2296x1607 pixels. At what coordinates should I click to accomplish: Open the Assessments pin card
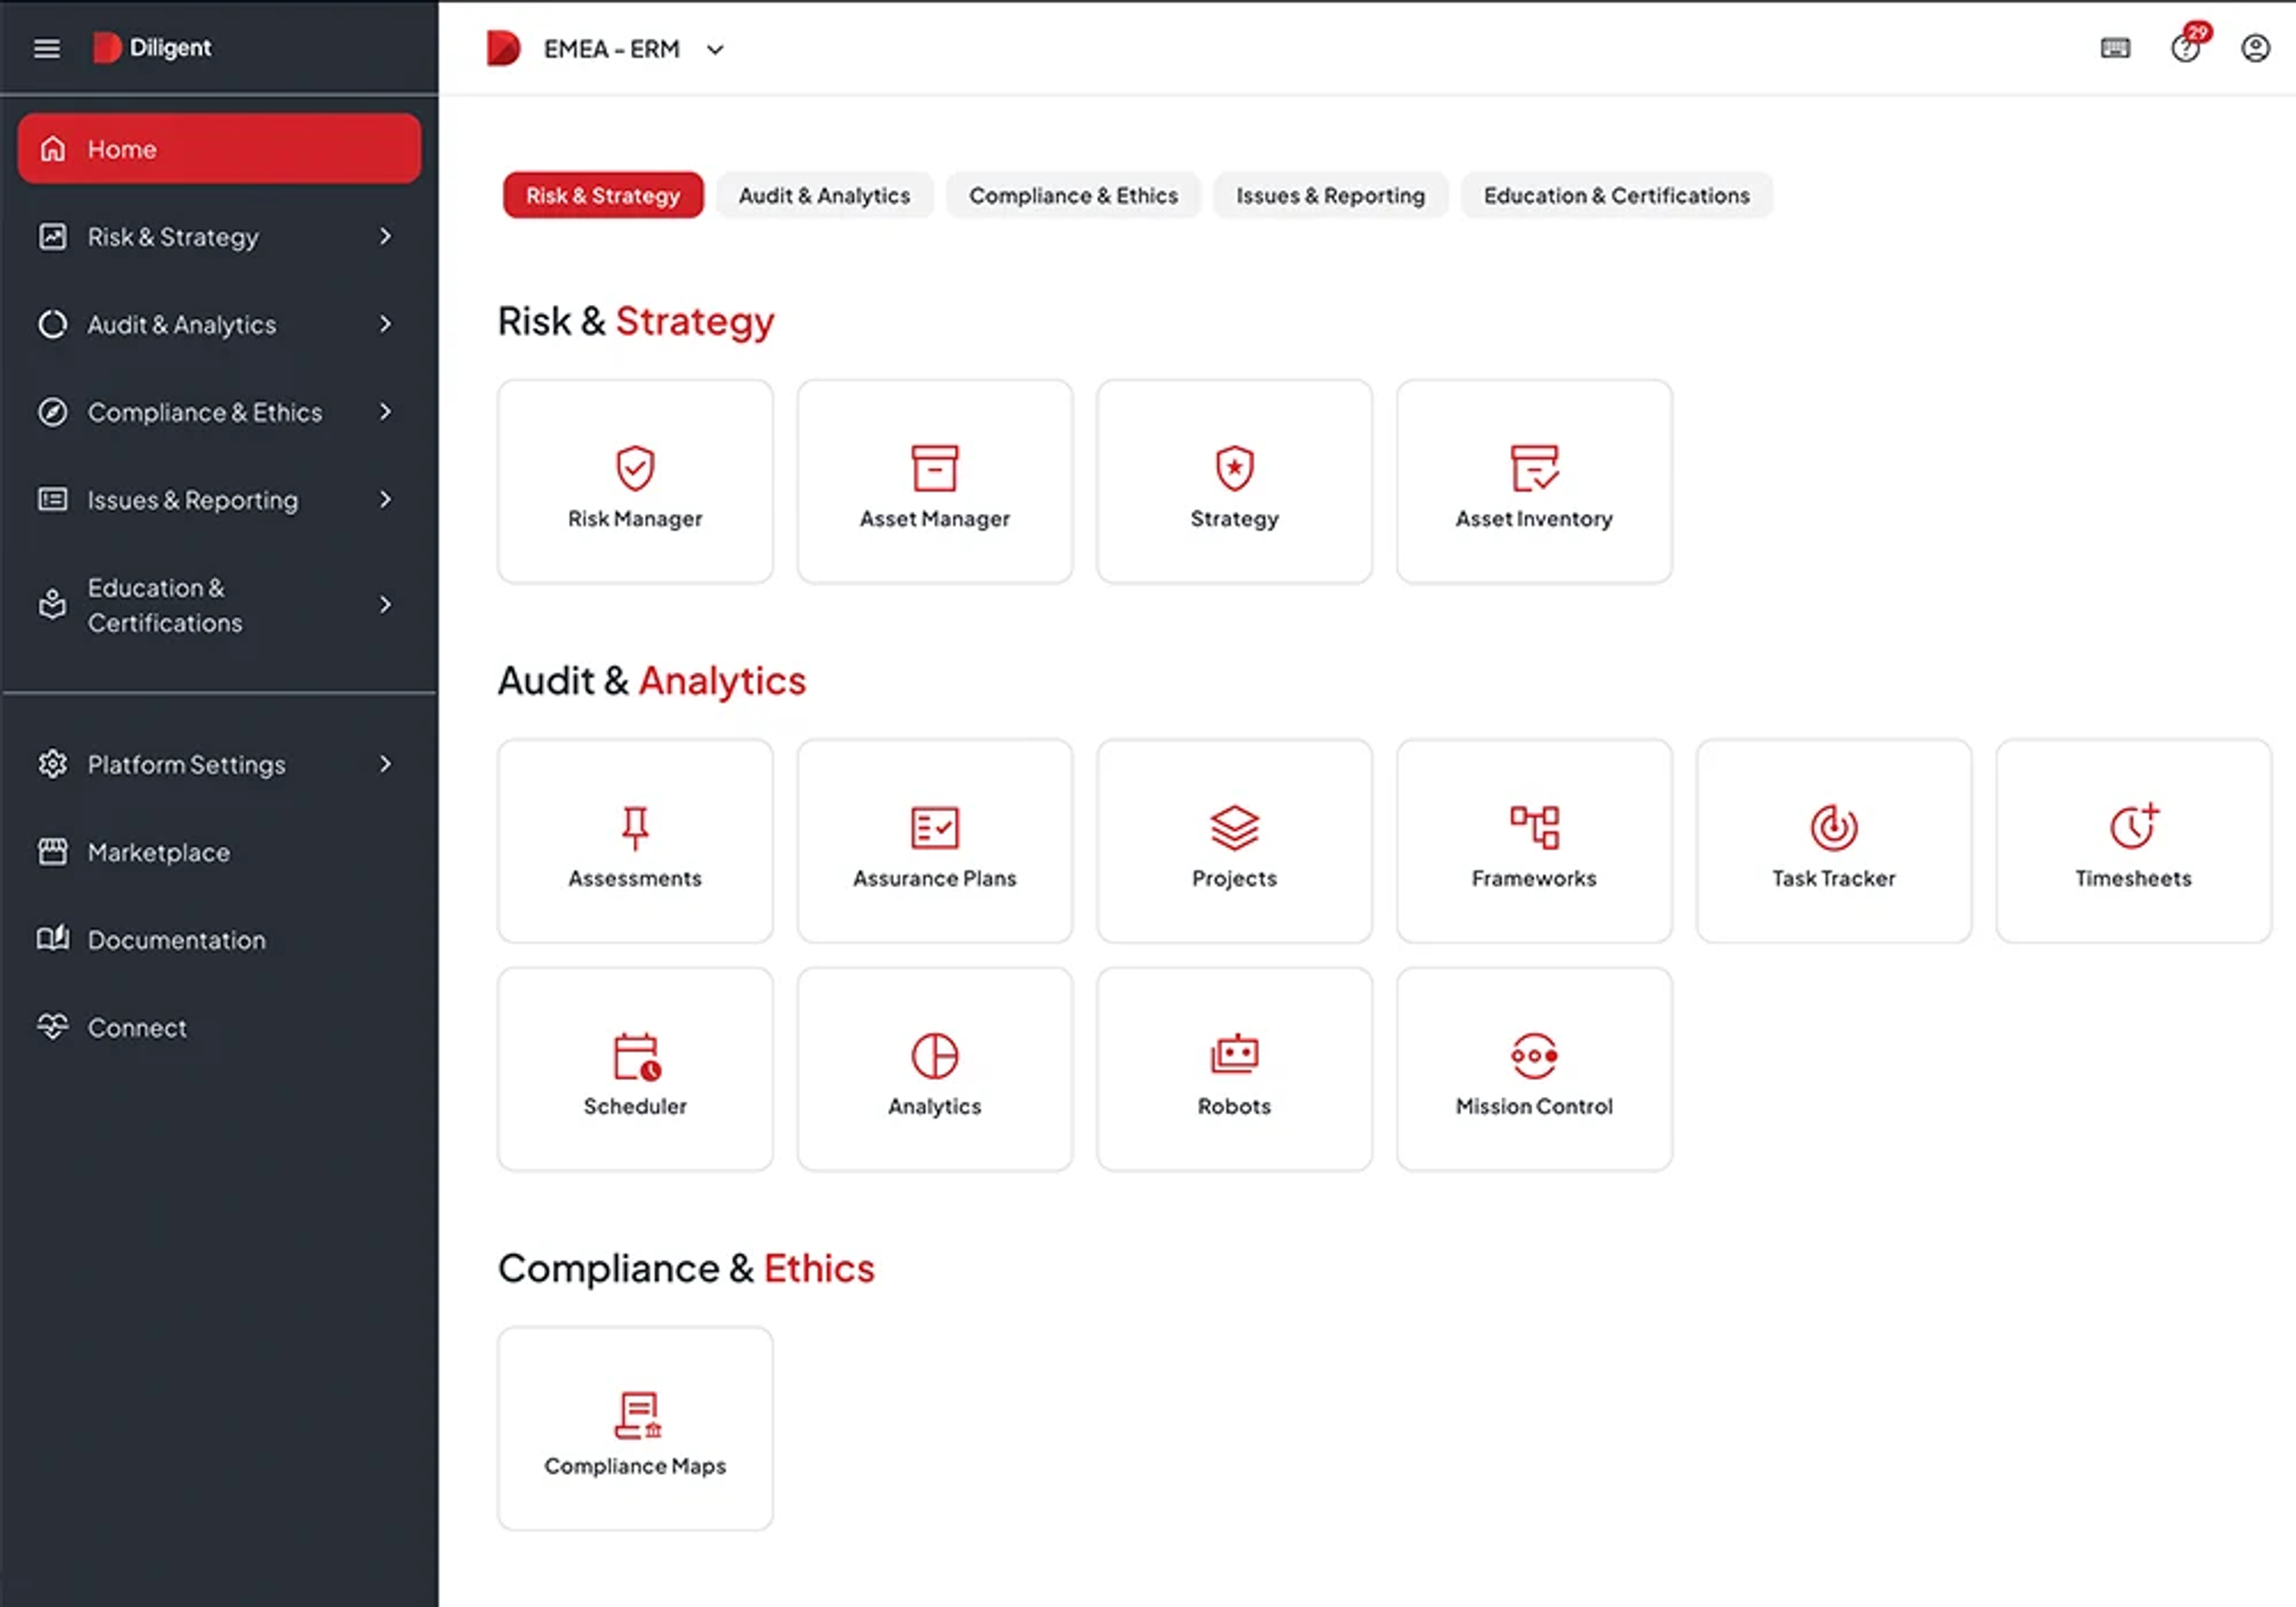coord(635,841)
